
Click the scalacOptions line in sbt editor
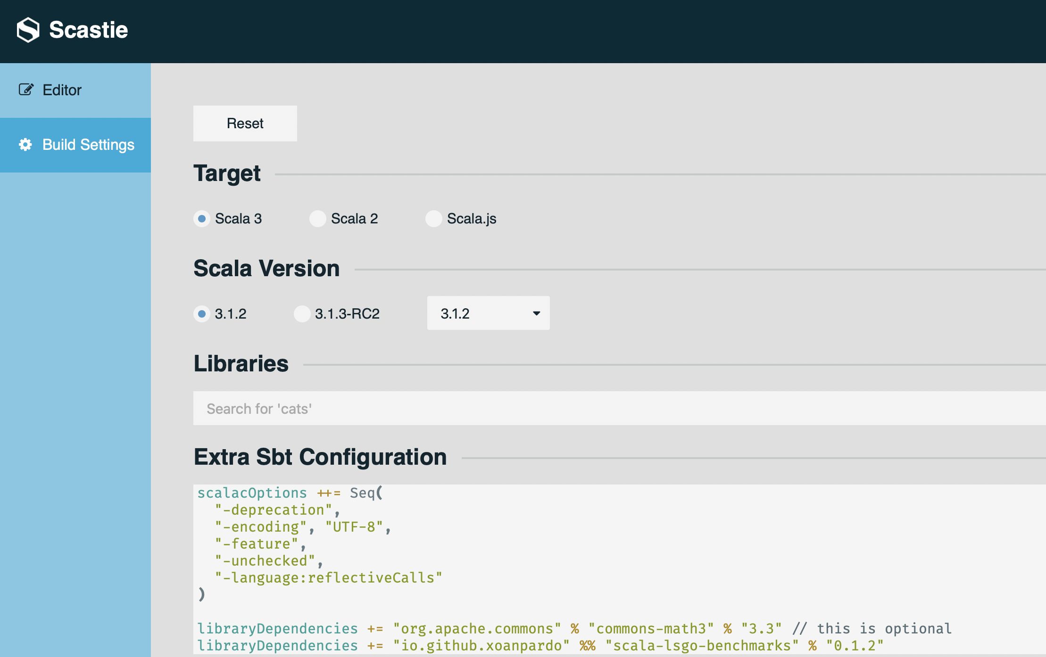click(x=290, y=493)
